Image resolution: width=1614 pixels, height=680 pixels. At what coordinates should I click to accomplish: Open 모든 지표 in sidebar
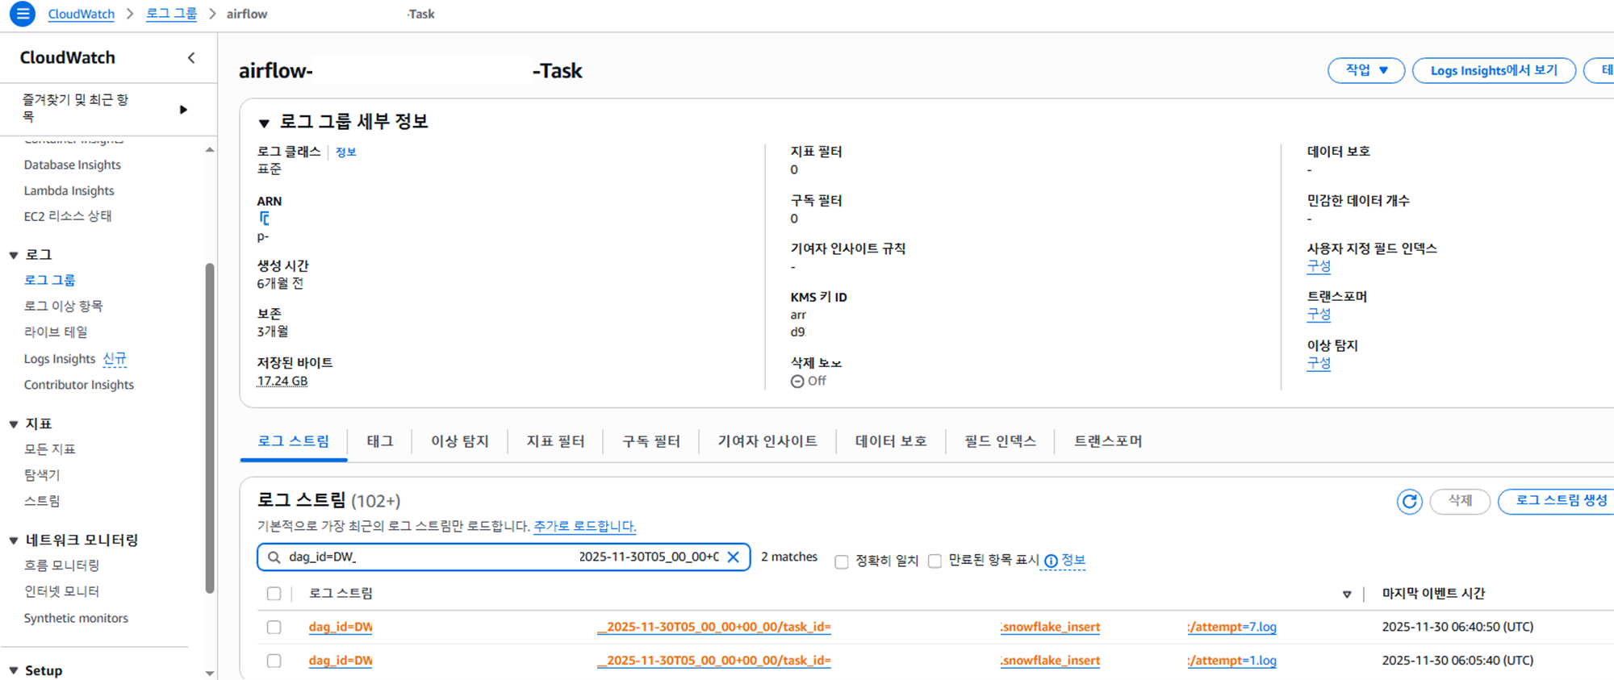[x=49, y=449]
